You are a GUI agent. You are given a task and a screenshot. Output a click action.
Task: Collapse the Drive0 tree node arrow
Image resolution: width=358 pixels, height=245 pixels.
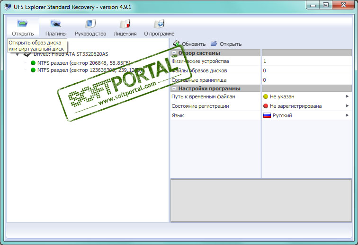[18, 54]
